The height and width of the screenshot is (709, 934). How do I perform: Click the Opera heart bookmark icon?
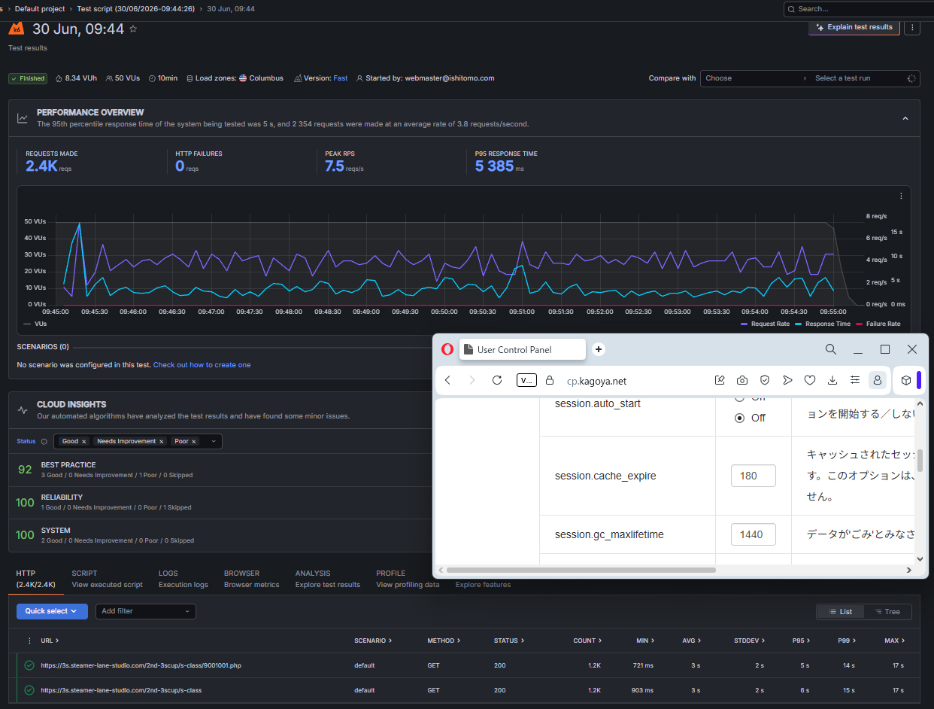(x=810, y=380)
